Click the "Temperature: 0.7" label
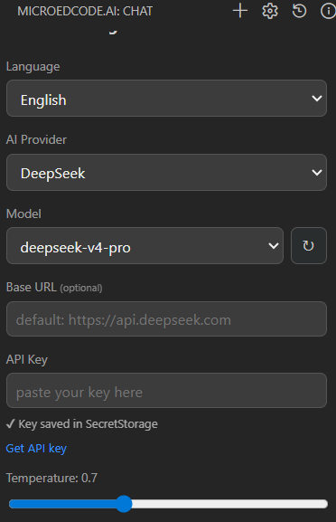The width and height of the screenshot is (336, 522). pyautogui.click(x=51, y=478)
